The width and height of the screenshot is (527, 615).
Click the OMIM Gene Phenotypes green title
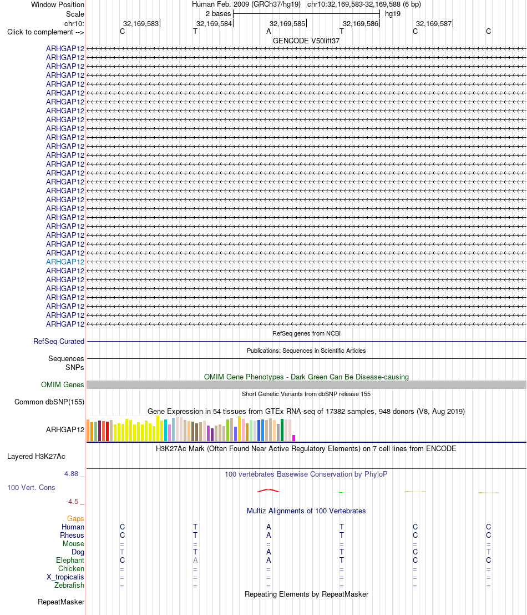click(x=306, y=377)
